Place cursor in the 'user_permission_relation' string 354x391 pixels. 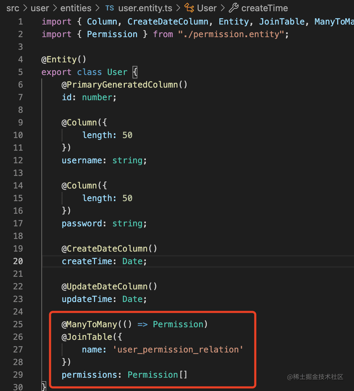pyautogui.click(x=178, y=350)
